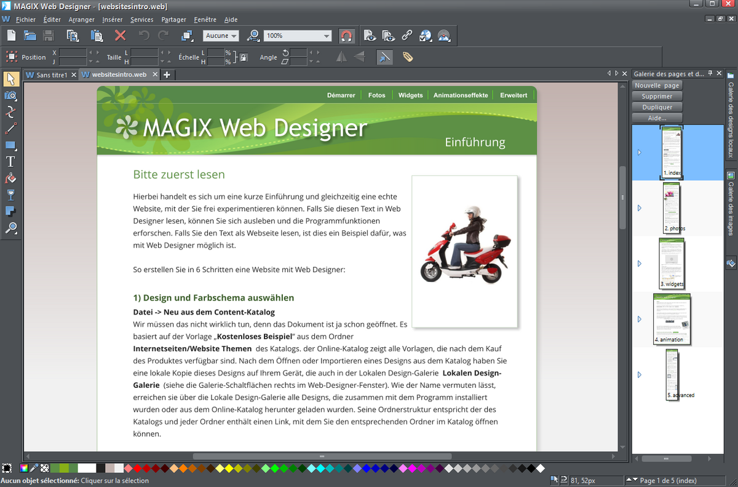Toggle the lock aspect ratio padlock
Image resolution: width=738 pixels, height=487 pixels.
tap(244, 57)
